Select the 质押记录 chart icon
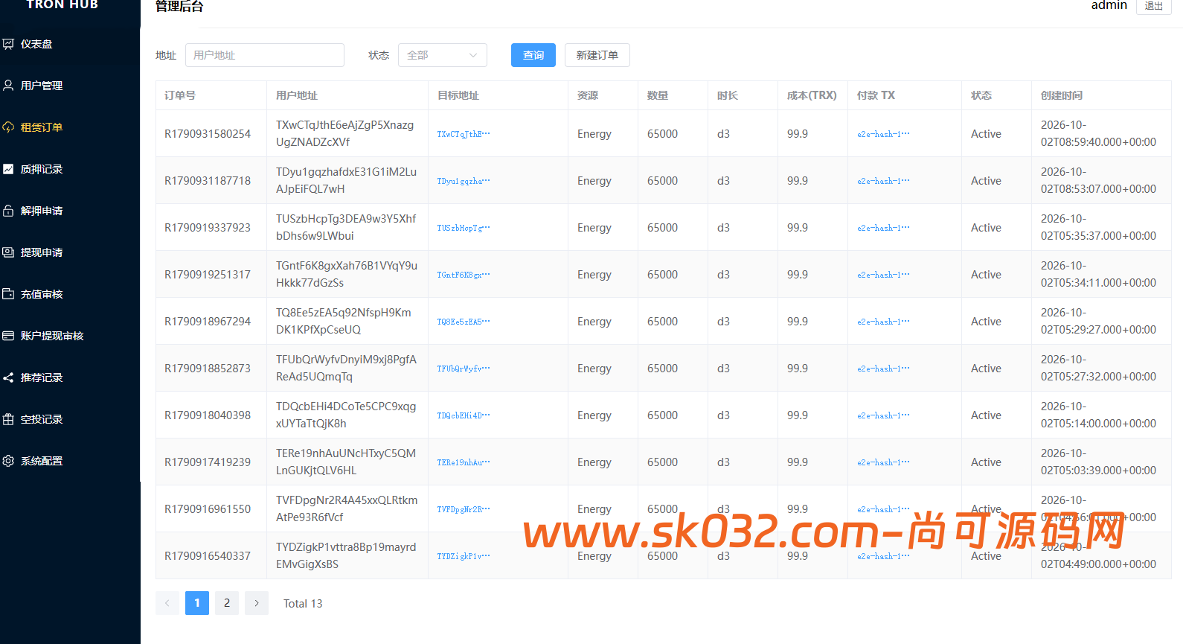The height and width of the screenshot is (644, 1183). point(8,169)
